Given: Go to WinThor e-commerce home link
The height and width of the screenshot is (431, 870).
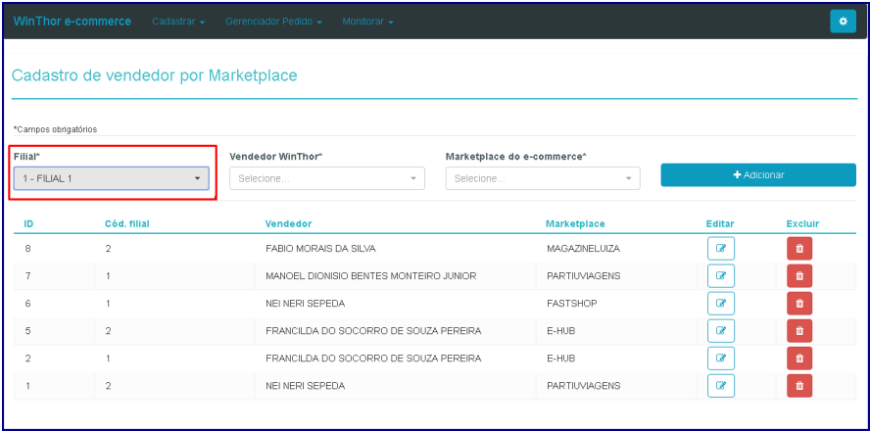Looking at the screenshot, I should [72, 22].
